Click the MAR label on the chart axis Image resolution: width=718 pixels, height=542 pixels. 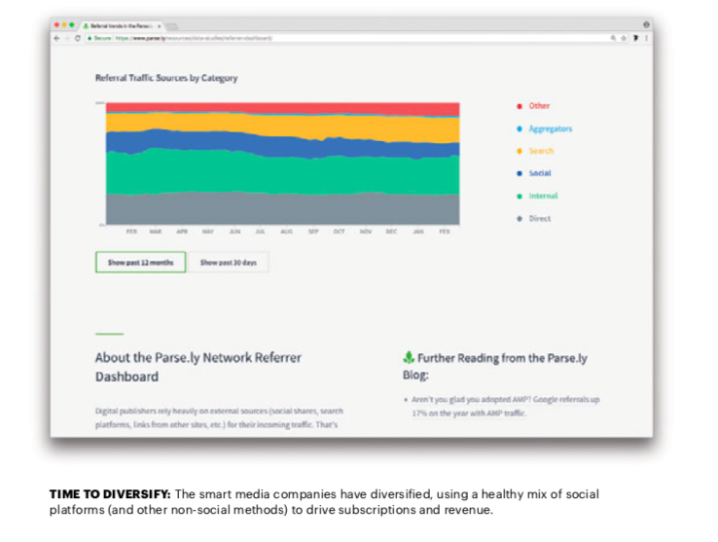pos(156,232)
